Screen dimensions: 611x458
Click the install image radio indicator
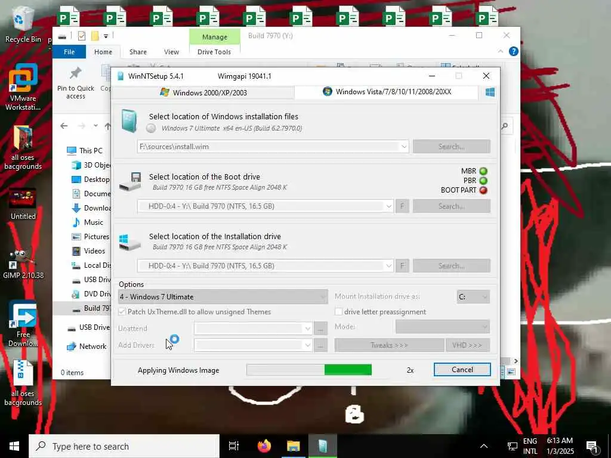(x=151, y=128)
